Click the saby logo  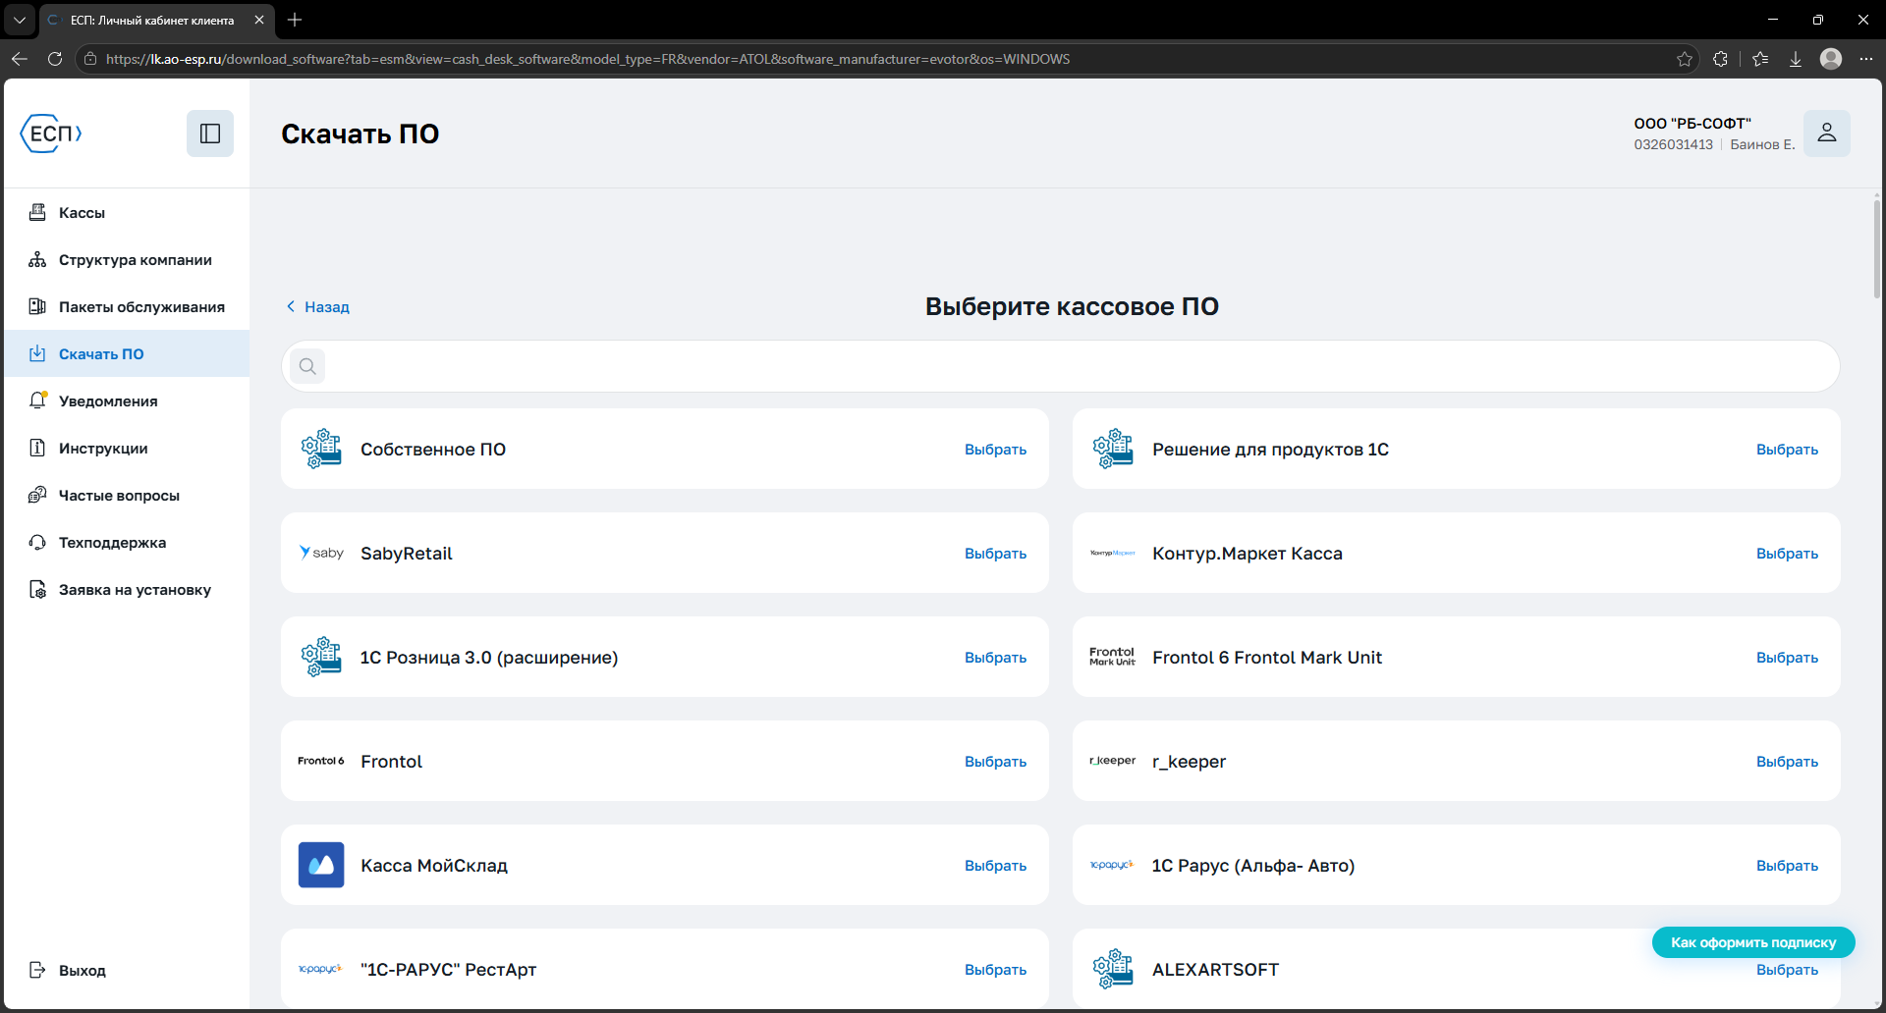click(321, 553)
